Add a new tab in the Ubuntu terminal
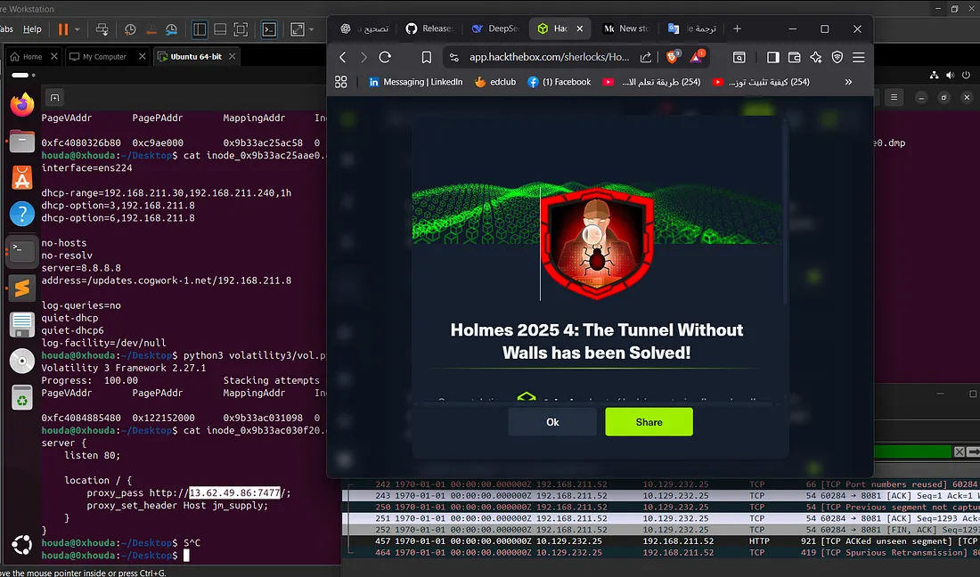This screenshot has height=577, width=980. 55,97
